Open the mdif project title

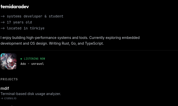(x=5, y=88)
